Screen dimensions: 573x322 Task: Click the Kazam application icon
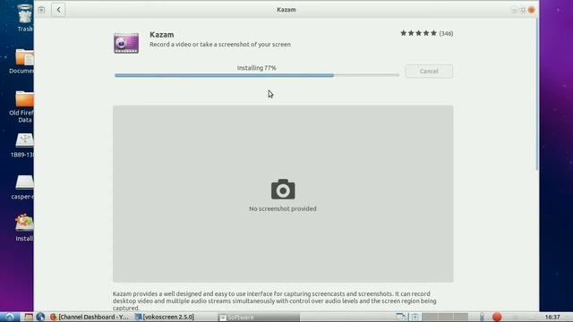click(x=126, y=43)
